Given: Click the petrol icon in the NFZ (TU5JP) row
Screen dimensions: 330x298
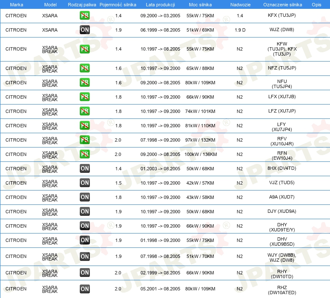Looking at the screenshot, I should (x=84, y=68).
